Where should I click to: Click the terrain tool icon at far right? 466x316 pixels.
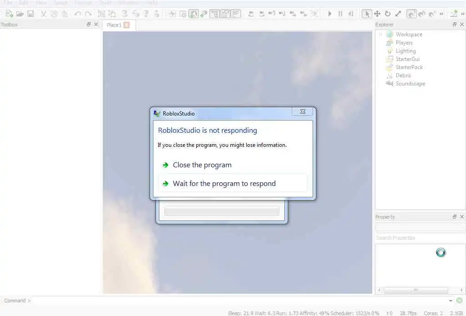[454, 14]
